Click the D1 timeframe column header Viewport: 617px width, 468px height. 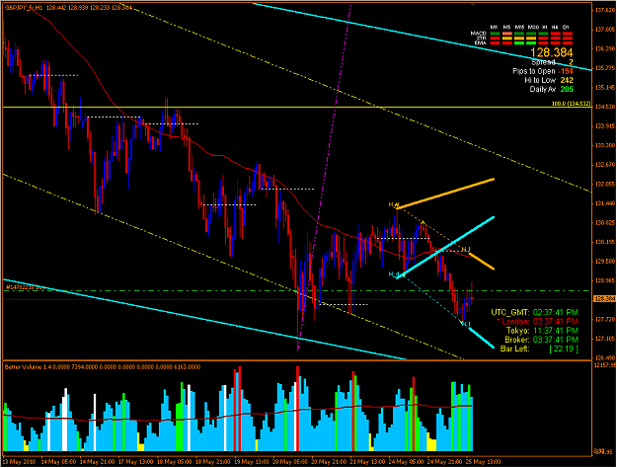(567, 28)
